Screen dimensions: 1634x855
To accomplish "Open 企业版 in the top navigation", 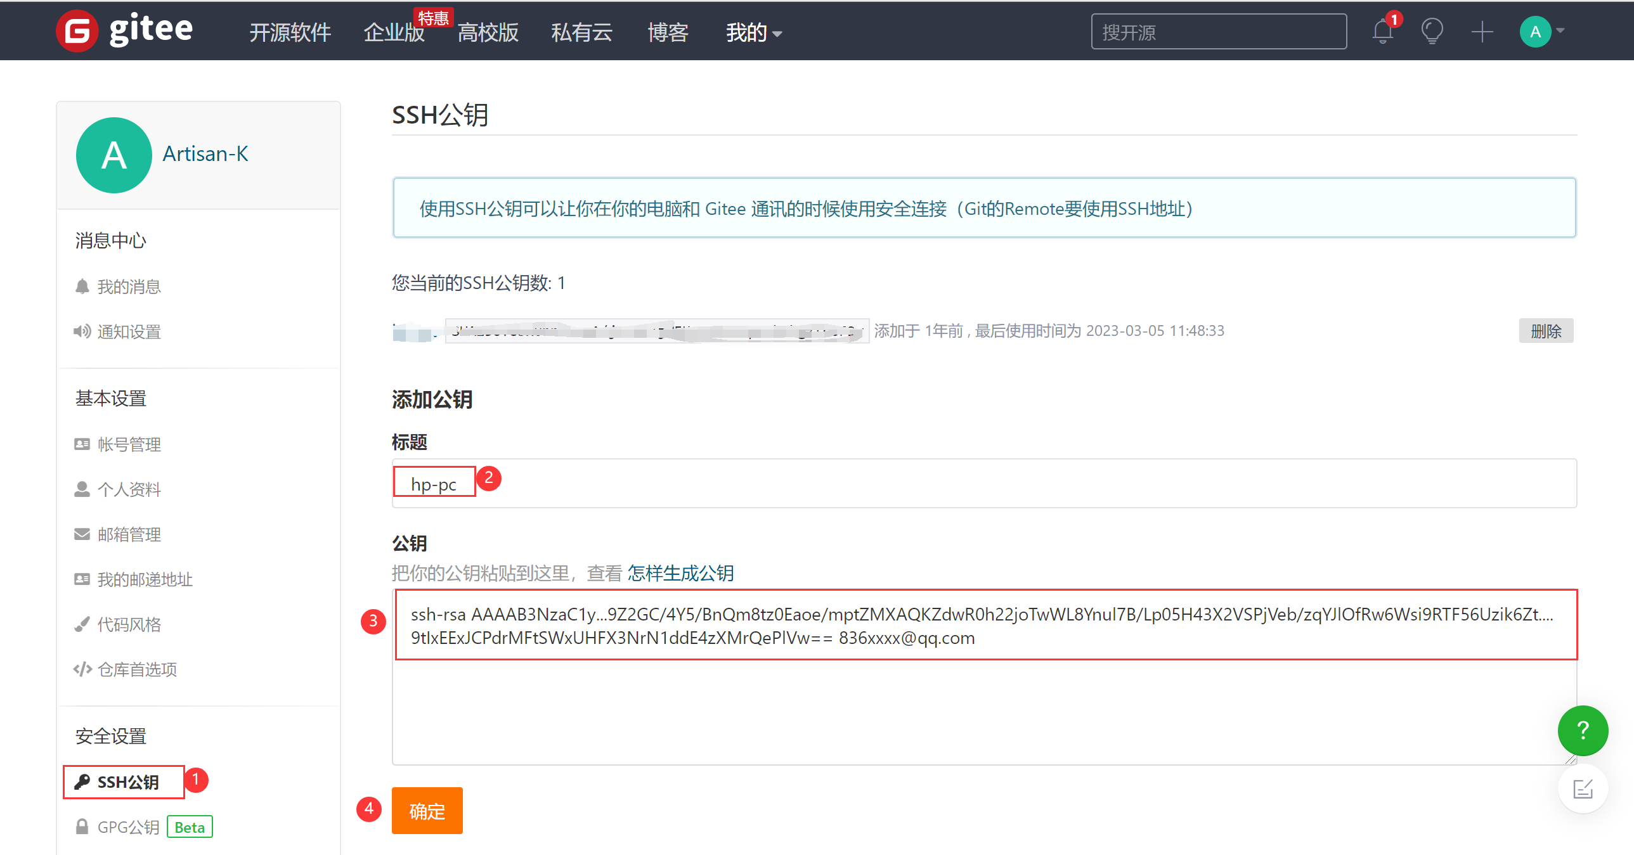I will coord(393,32).
